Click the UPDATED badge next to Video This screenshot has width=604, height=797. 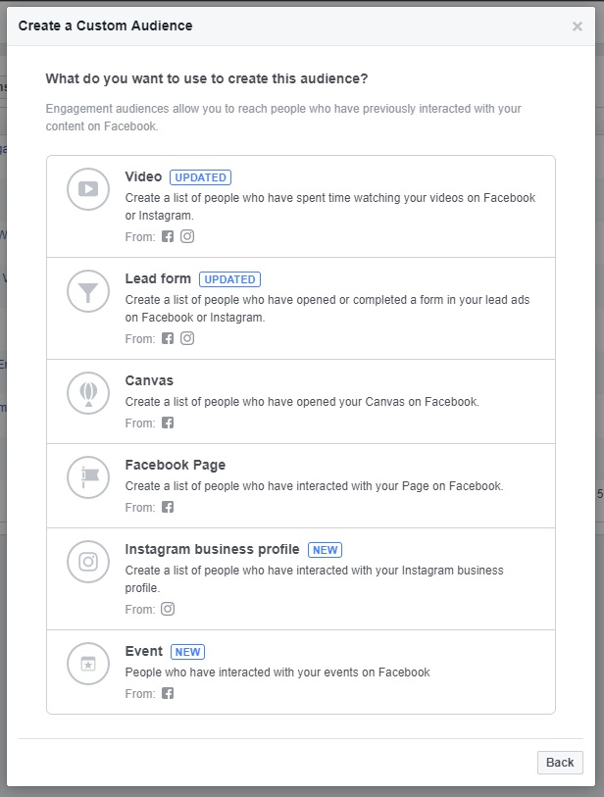(x=200, y=177)
